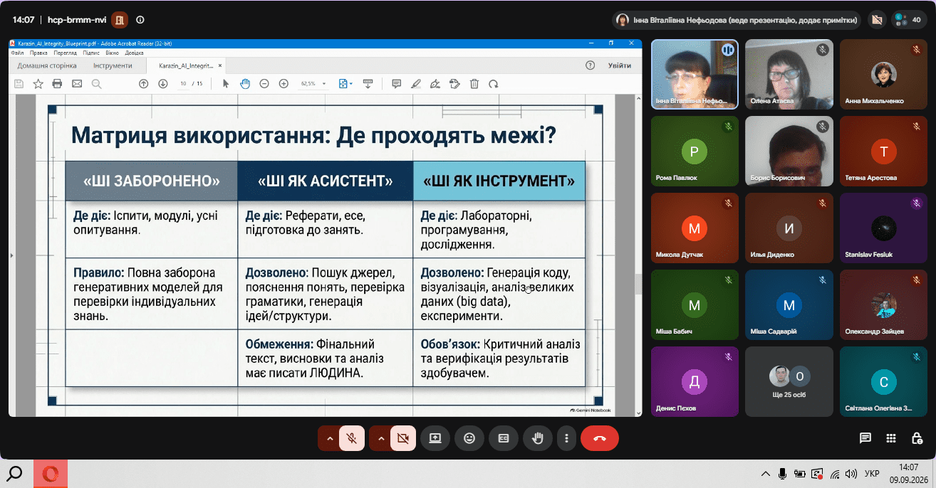Click the zoom out minus icon
The height and width of the screenshot is (488, 936).
click(264, 84)
